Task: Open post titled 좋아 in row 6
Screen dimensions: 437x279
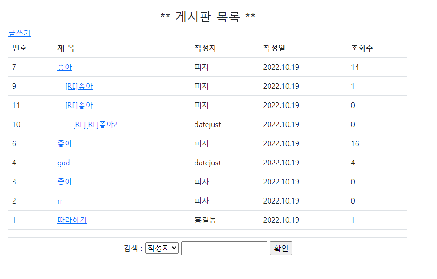Action: click(64, 143)
